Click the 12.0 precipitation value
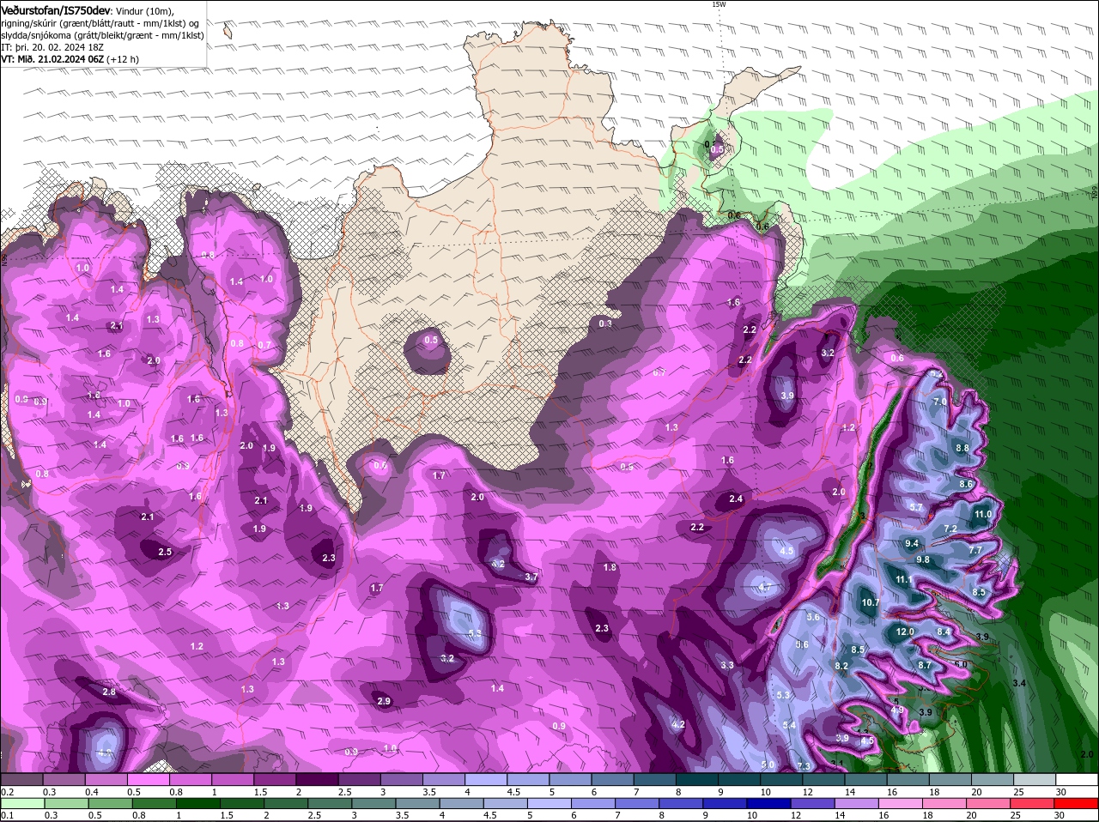The width and height of the screenshot is (1099, 822). click(x=905, y=632)
